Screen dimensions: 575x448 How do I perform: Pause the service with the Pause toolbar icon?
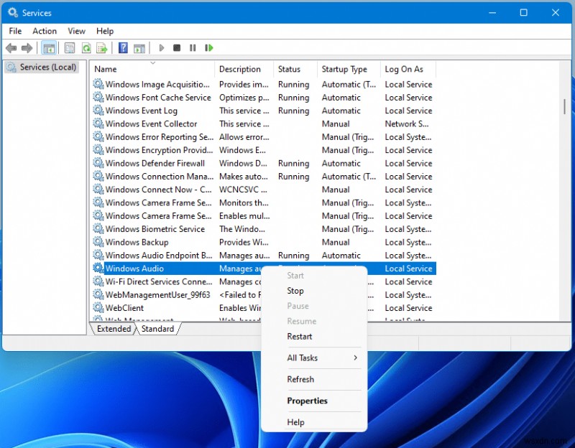pyautogui.click(x=193, y=48)
